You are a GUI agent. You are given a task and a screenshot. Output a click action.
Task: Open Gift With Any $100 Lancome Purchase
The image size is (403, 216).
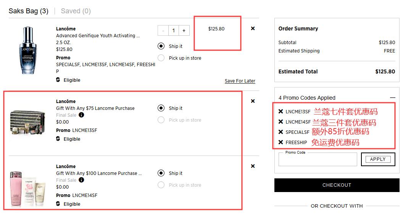(x=99, y=173)
